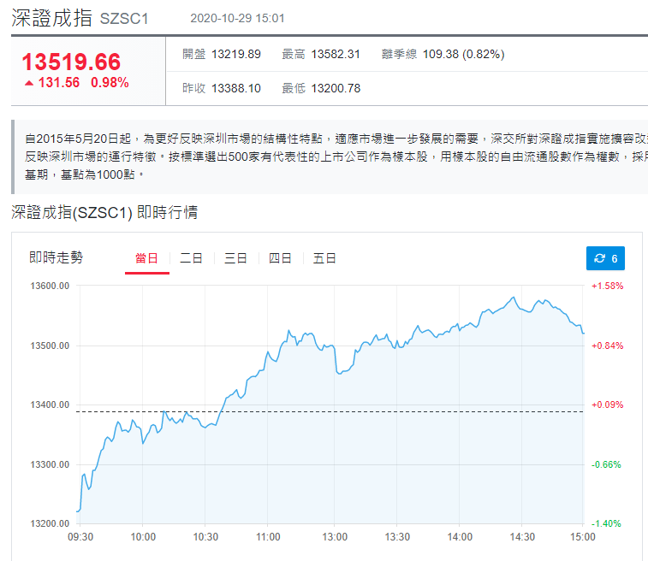Click previous close value 13388.10

[236, 88]
